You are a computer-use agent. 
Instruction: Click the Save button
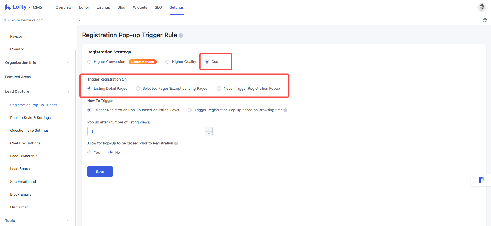[100, 172]
